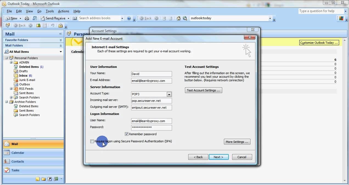
Task: Open the Actions menu
Action: (64, 11)
